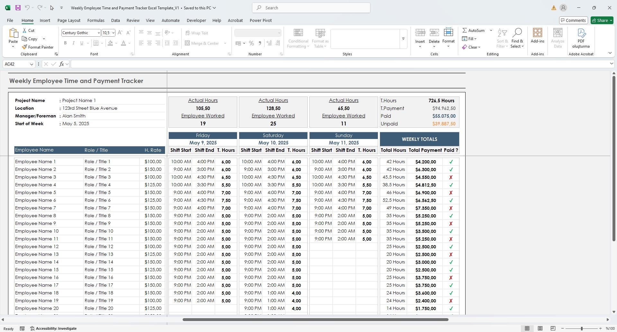This screenshot has width=617, height=332.
Task: Open the font size dropdown 10,5
Action: coord(113,33)
